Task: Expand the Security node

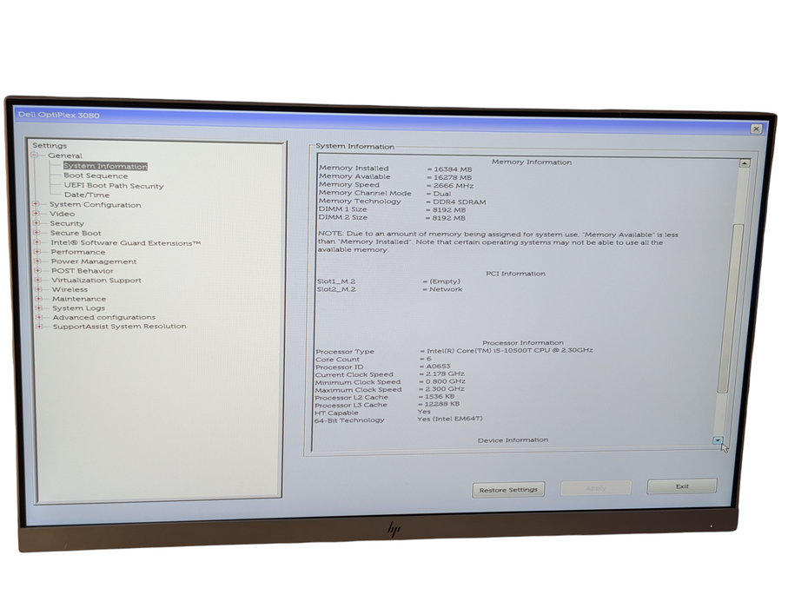Action: point(36,223)
